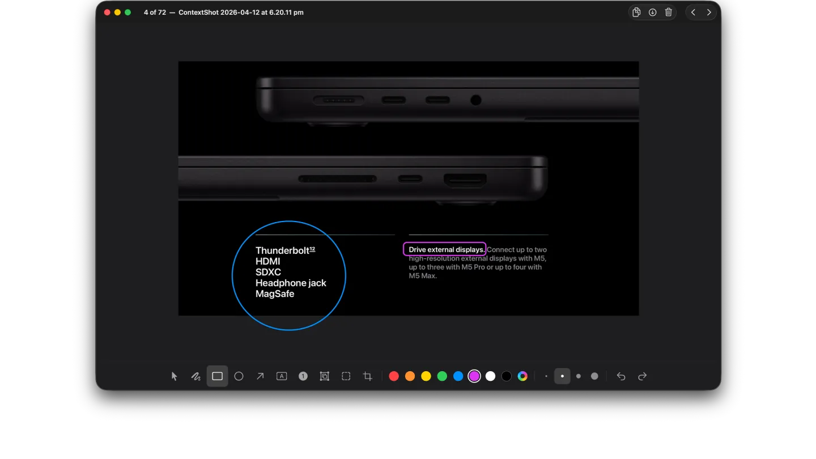Copy the screenshot to the clipboard

click(636, 12)
